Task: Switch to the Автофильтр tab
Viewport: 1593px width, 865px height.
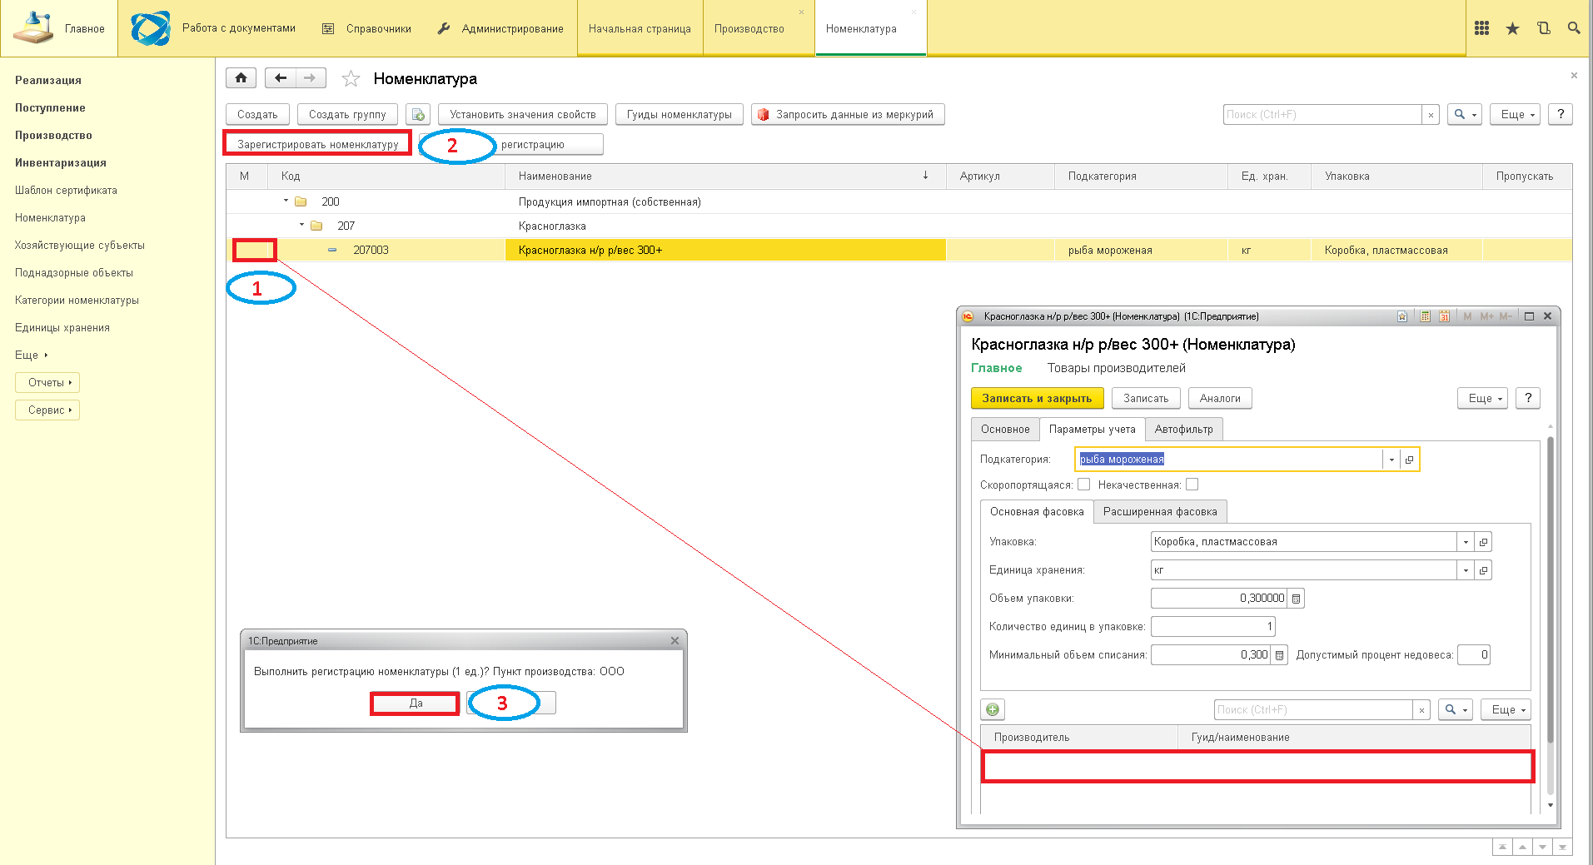Action: [x=1183, y=430]
